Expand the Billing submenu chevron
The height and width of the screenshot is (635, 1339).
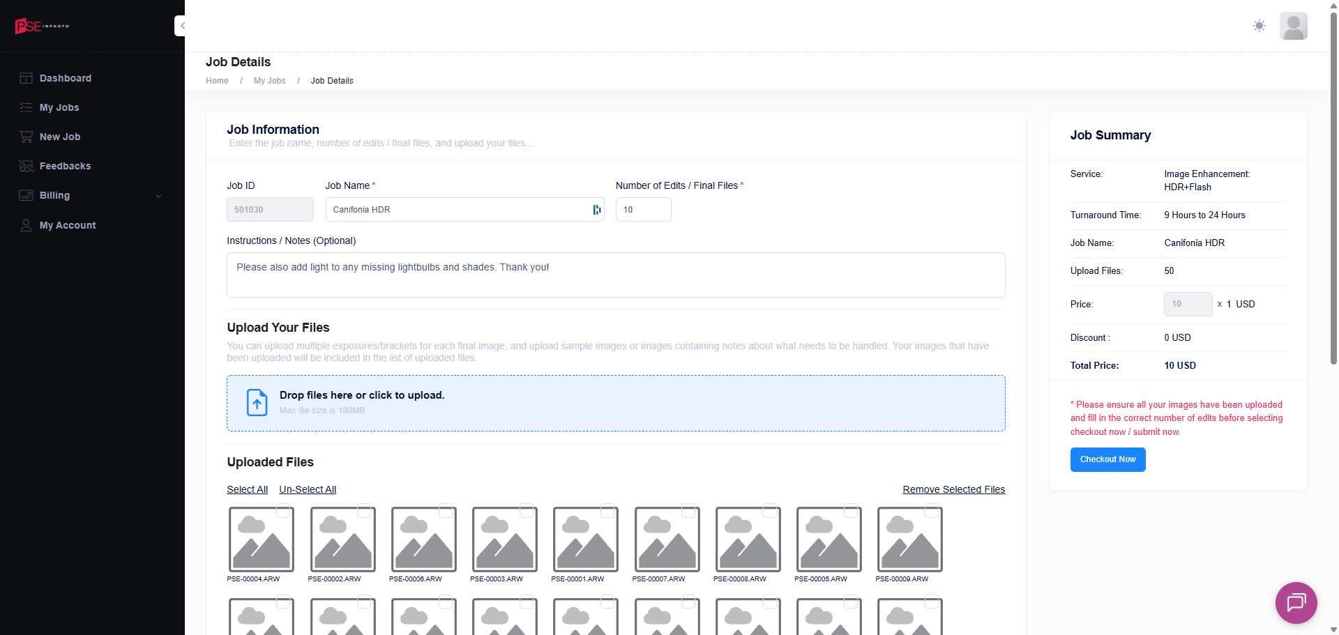(158, 196)
